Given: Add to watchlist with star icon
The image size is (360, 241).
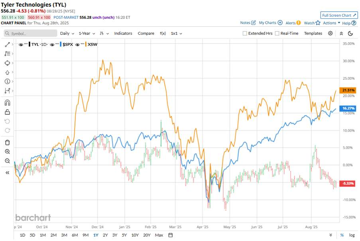Looking at the screenshot, I should point(318,23).
